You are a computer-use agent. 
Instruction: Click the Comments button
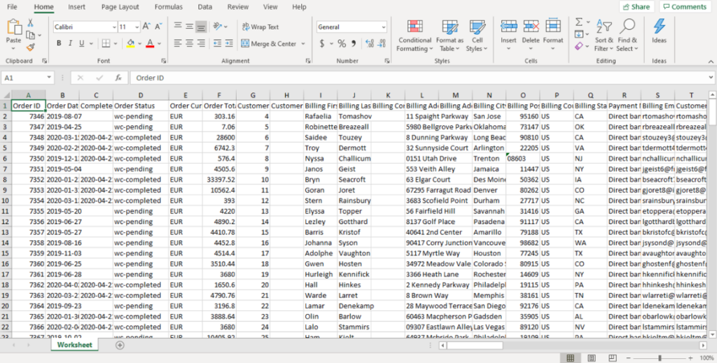(685, 7)
